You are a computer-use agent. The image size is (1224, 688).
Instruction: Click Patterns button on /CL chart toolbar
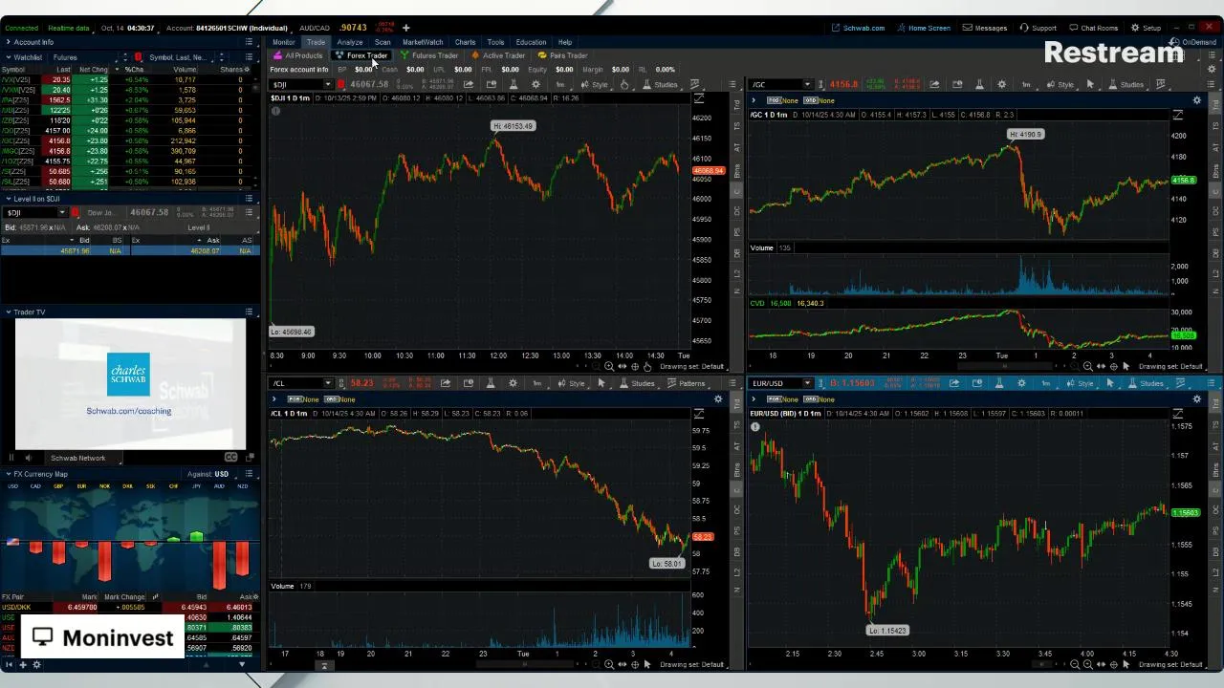pos(686,383)
